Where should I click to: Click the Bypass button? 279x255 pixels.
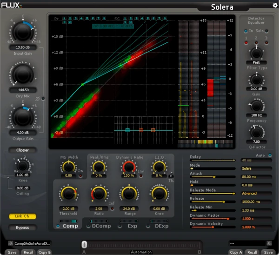click(23, 228)
